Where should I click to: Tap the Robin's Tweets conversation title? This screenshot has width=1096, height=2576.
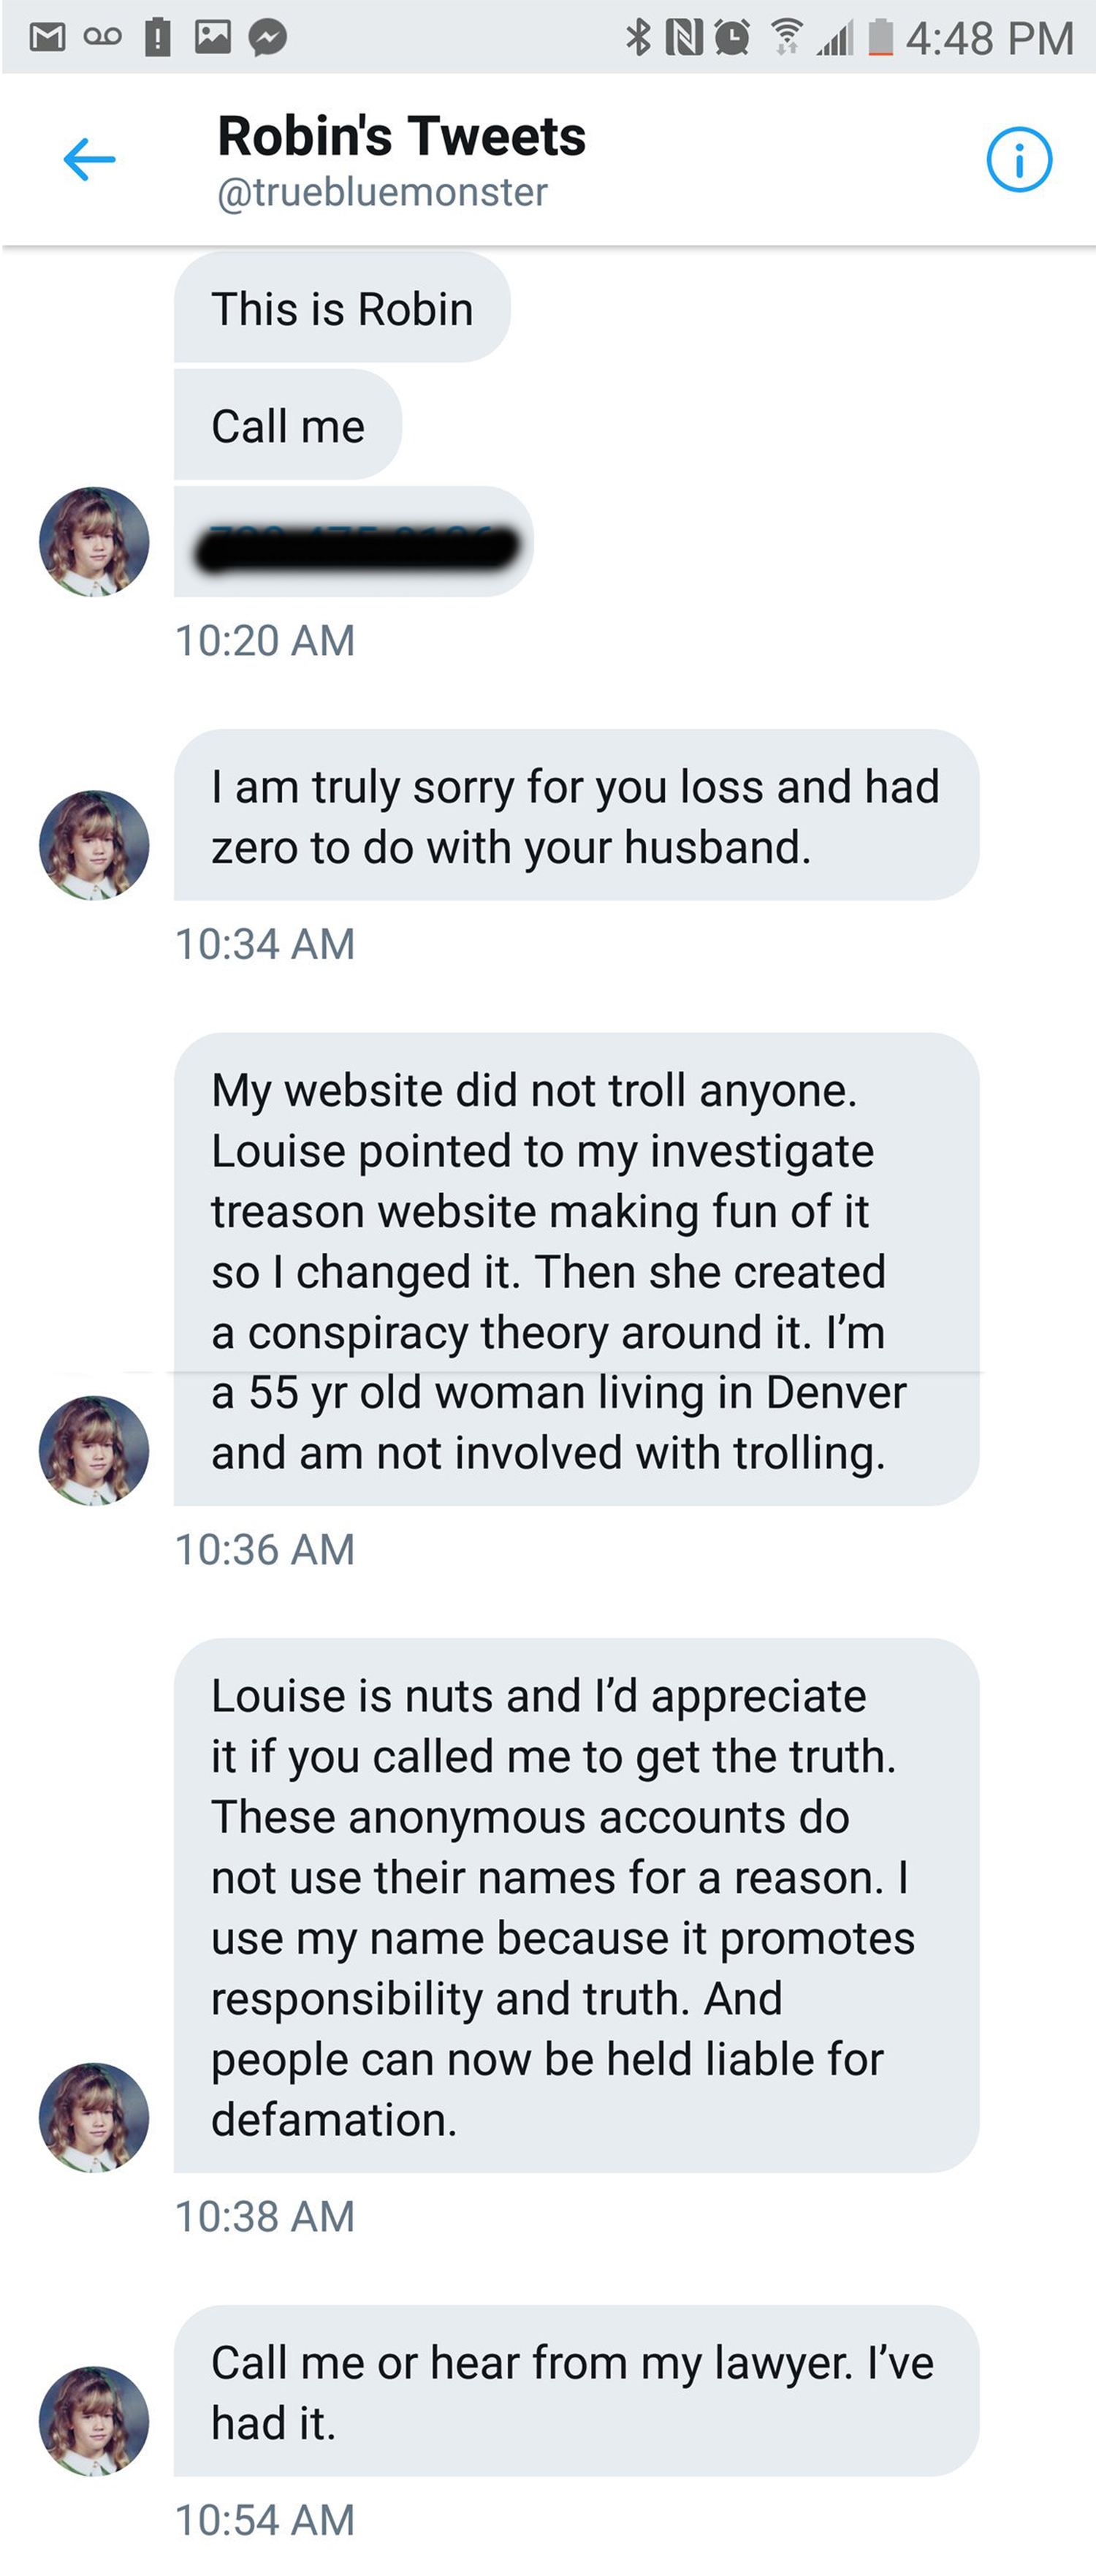401,136
